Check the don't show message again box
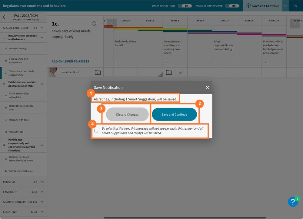This screenshot has width=303, height=219. (96, 131)
